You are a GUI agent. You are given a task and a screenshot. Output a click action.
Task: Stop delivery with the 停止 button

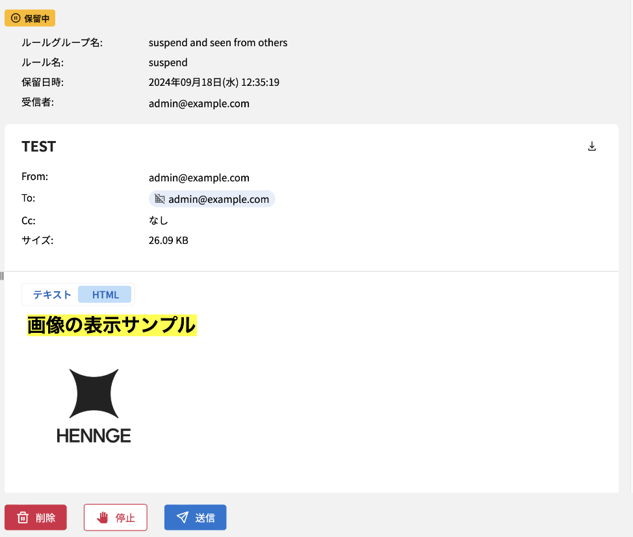tap(116, 517)
